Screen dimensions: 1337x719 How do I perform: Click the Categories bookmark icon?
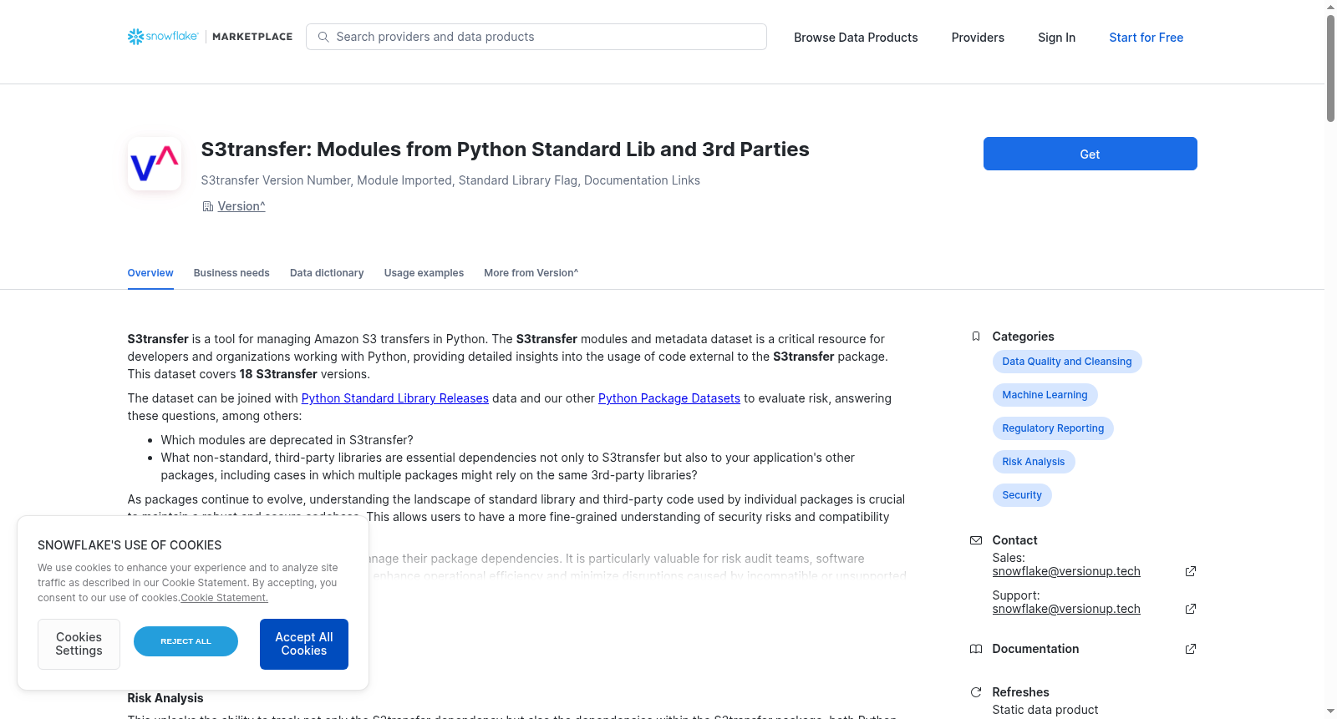tap(976, 337)
